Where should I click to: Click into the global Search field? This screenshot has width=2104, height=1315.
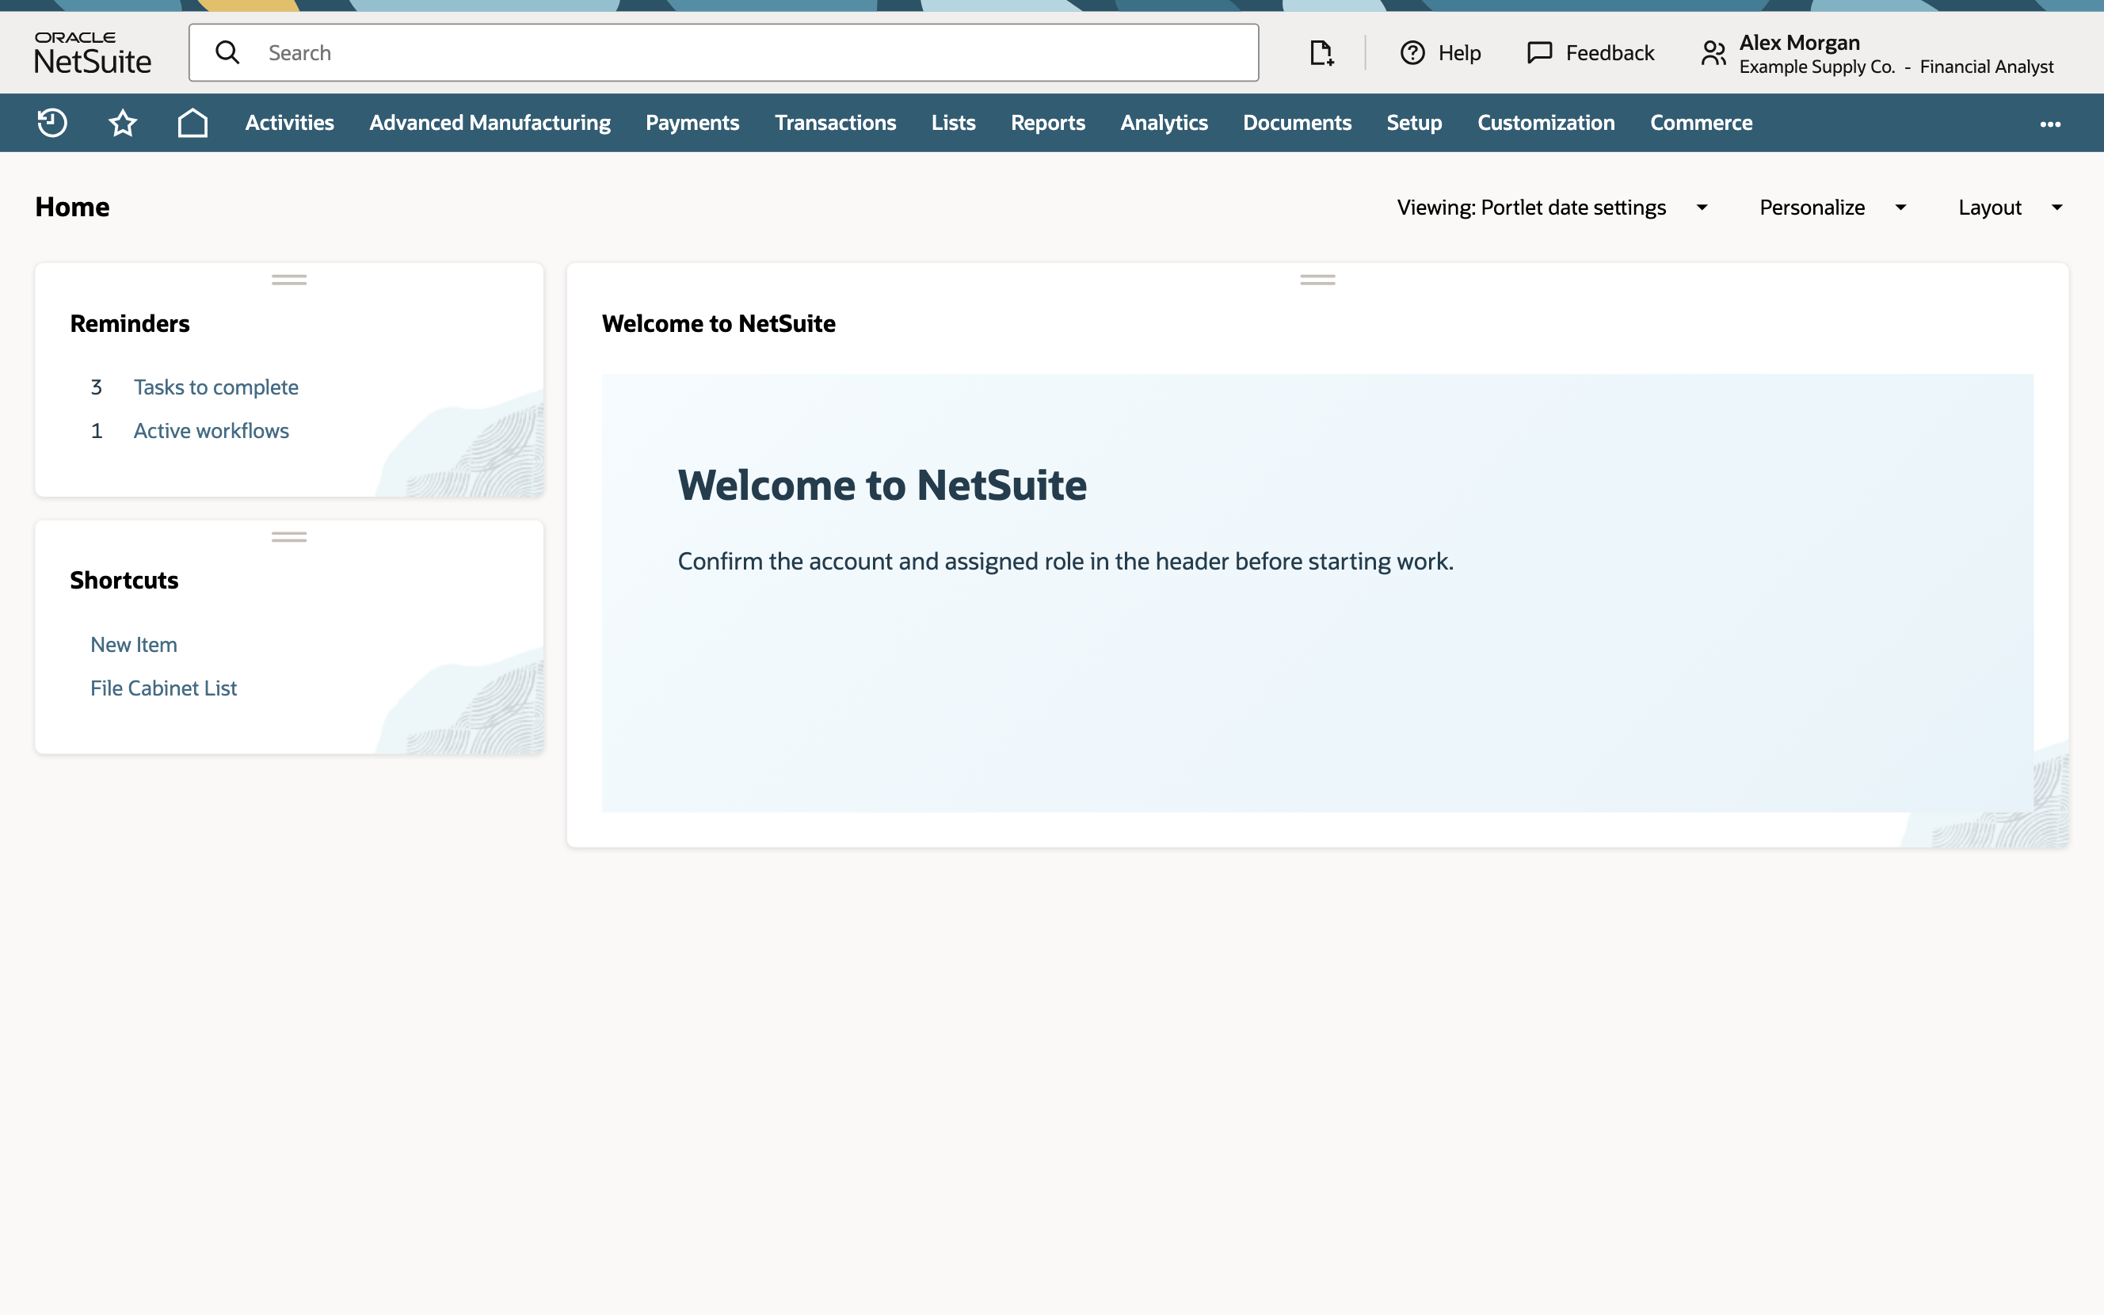point(723,53)
